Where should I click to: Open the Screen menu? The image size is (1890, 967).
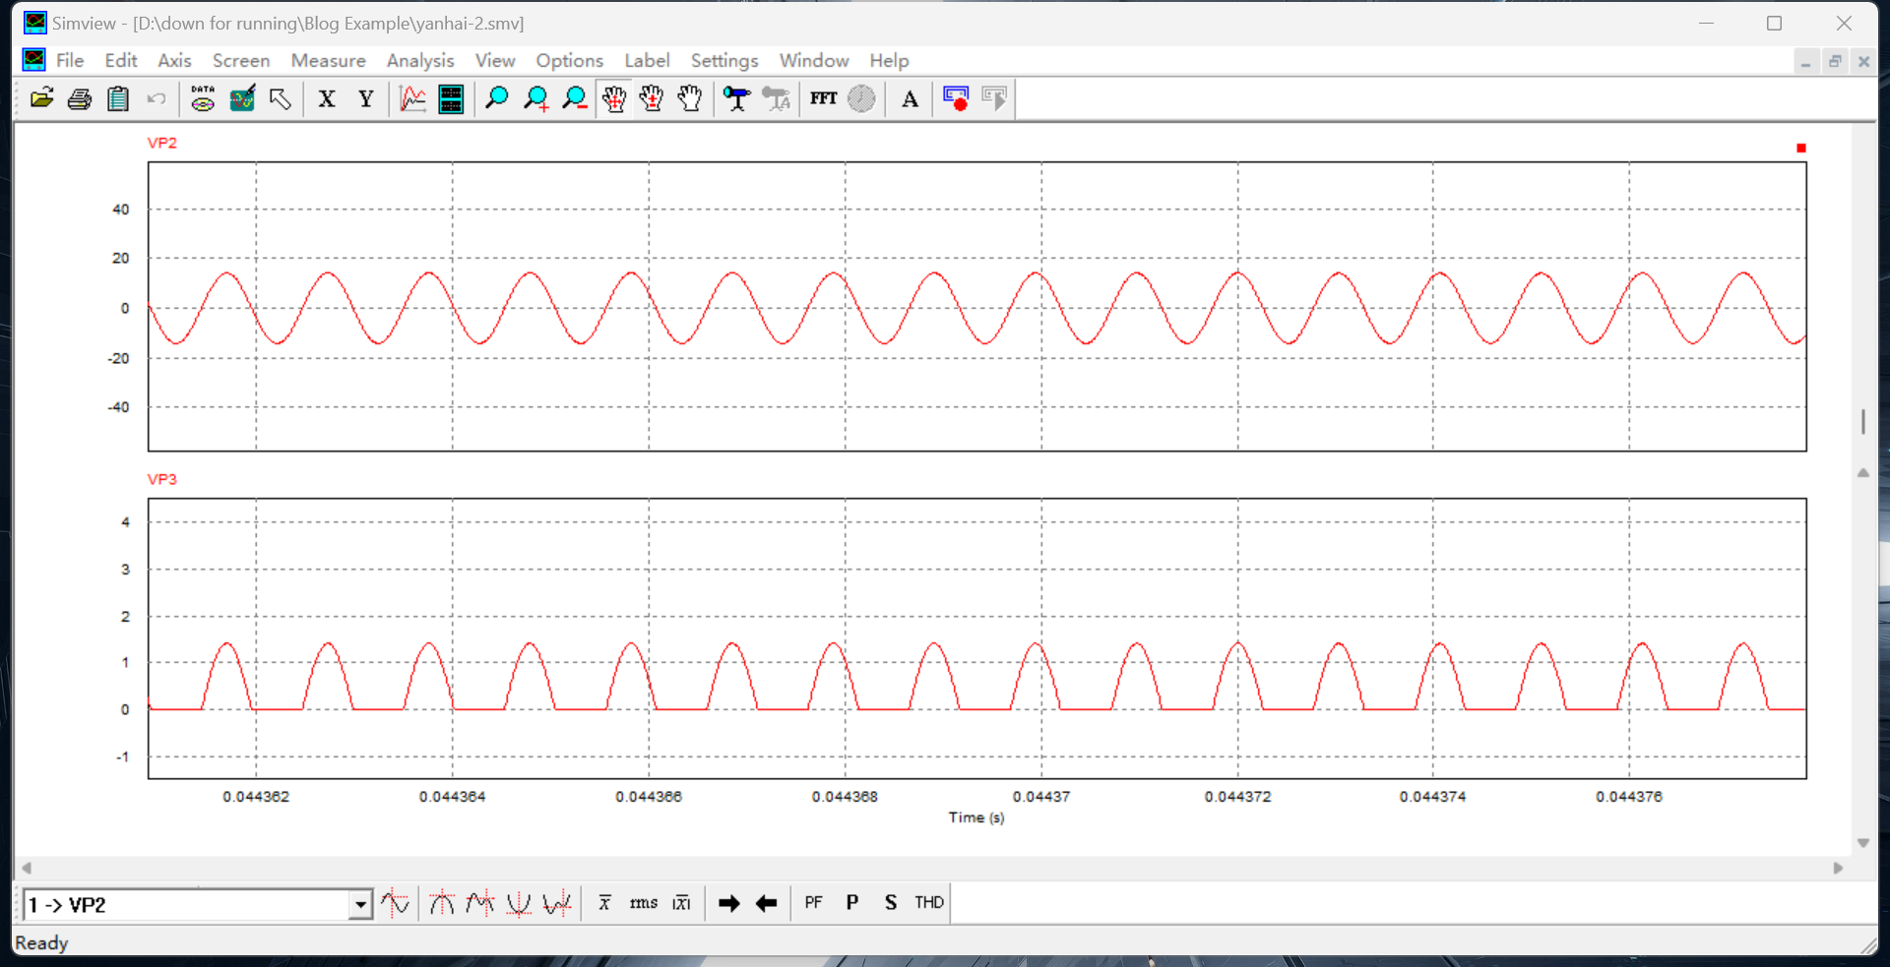click(x=241, y=61)
